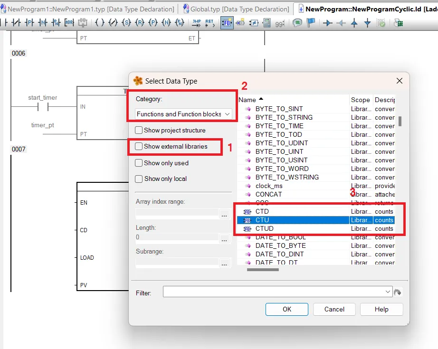Screen dimensions: 438x349
Task: Insert a normal coil
Action: [x=99, y=23]
